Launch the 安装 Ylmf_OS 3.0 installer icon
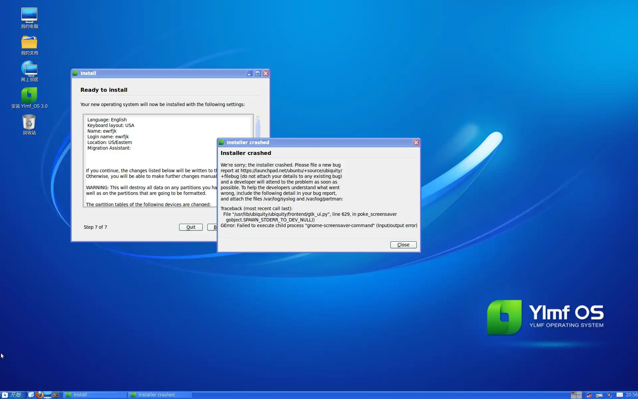Screen dimensions: 638x399 pos(29,95)
